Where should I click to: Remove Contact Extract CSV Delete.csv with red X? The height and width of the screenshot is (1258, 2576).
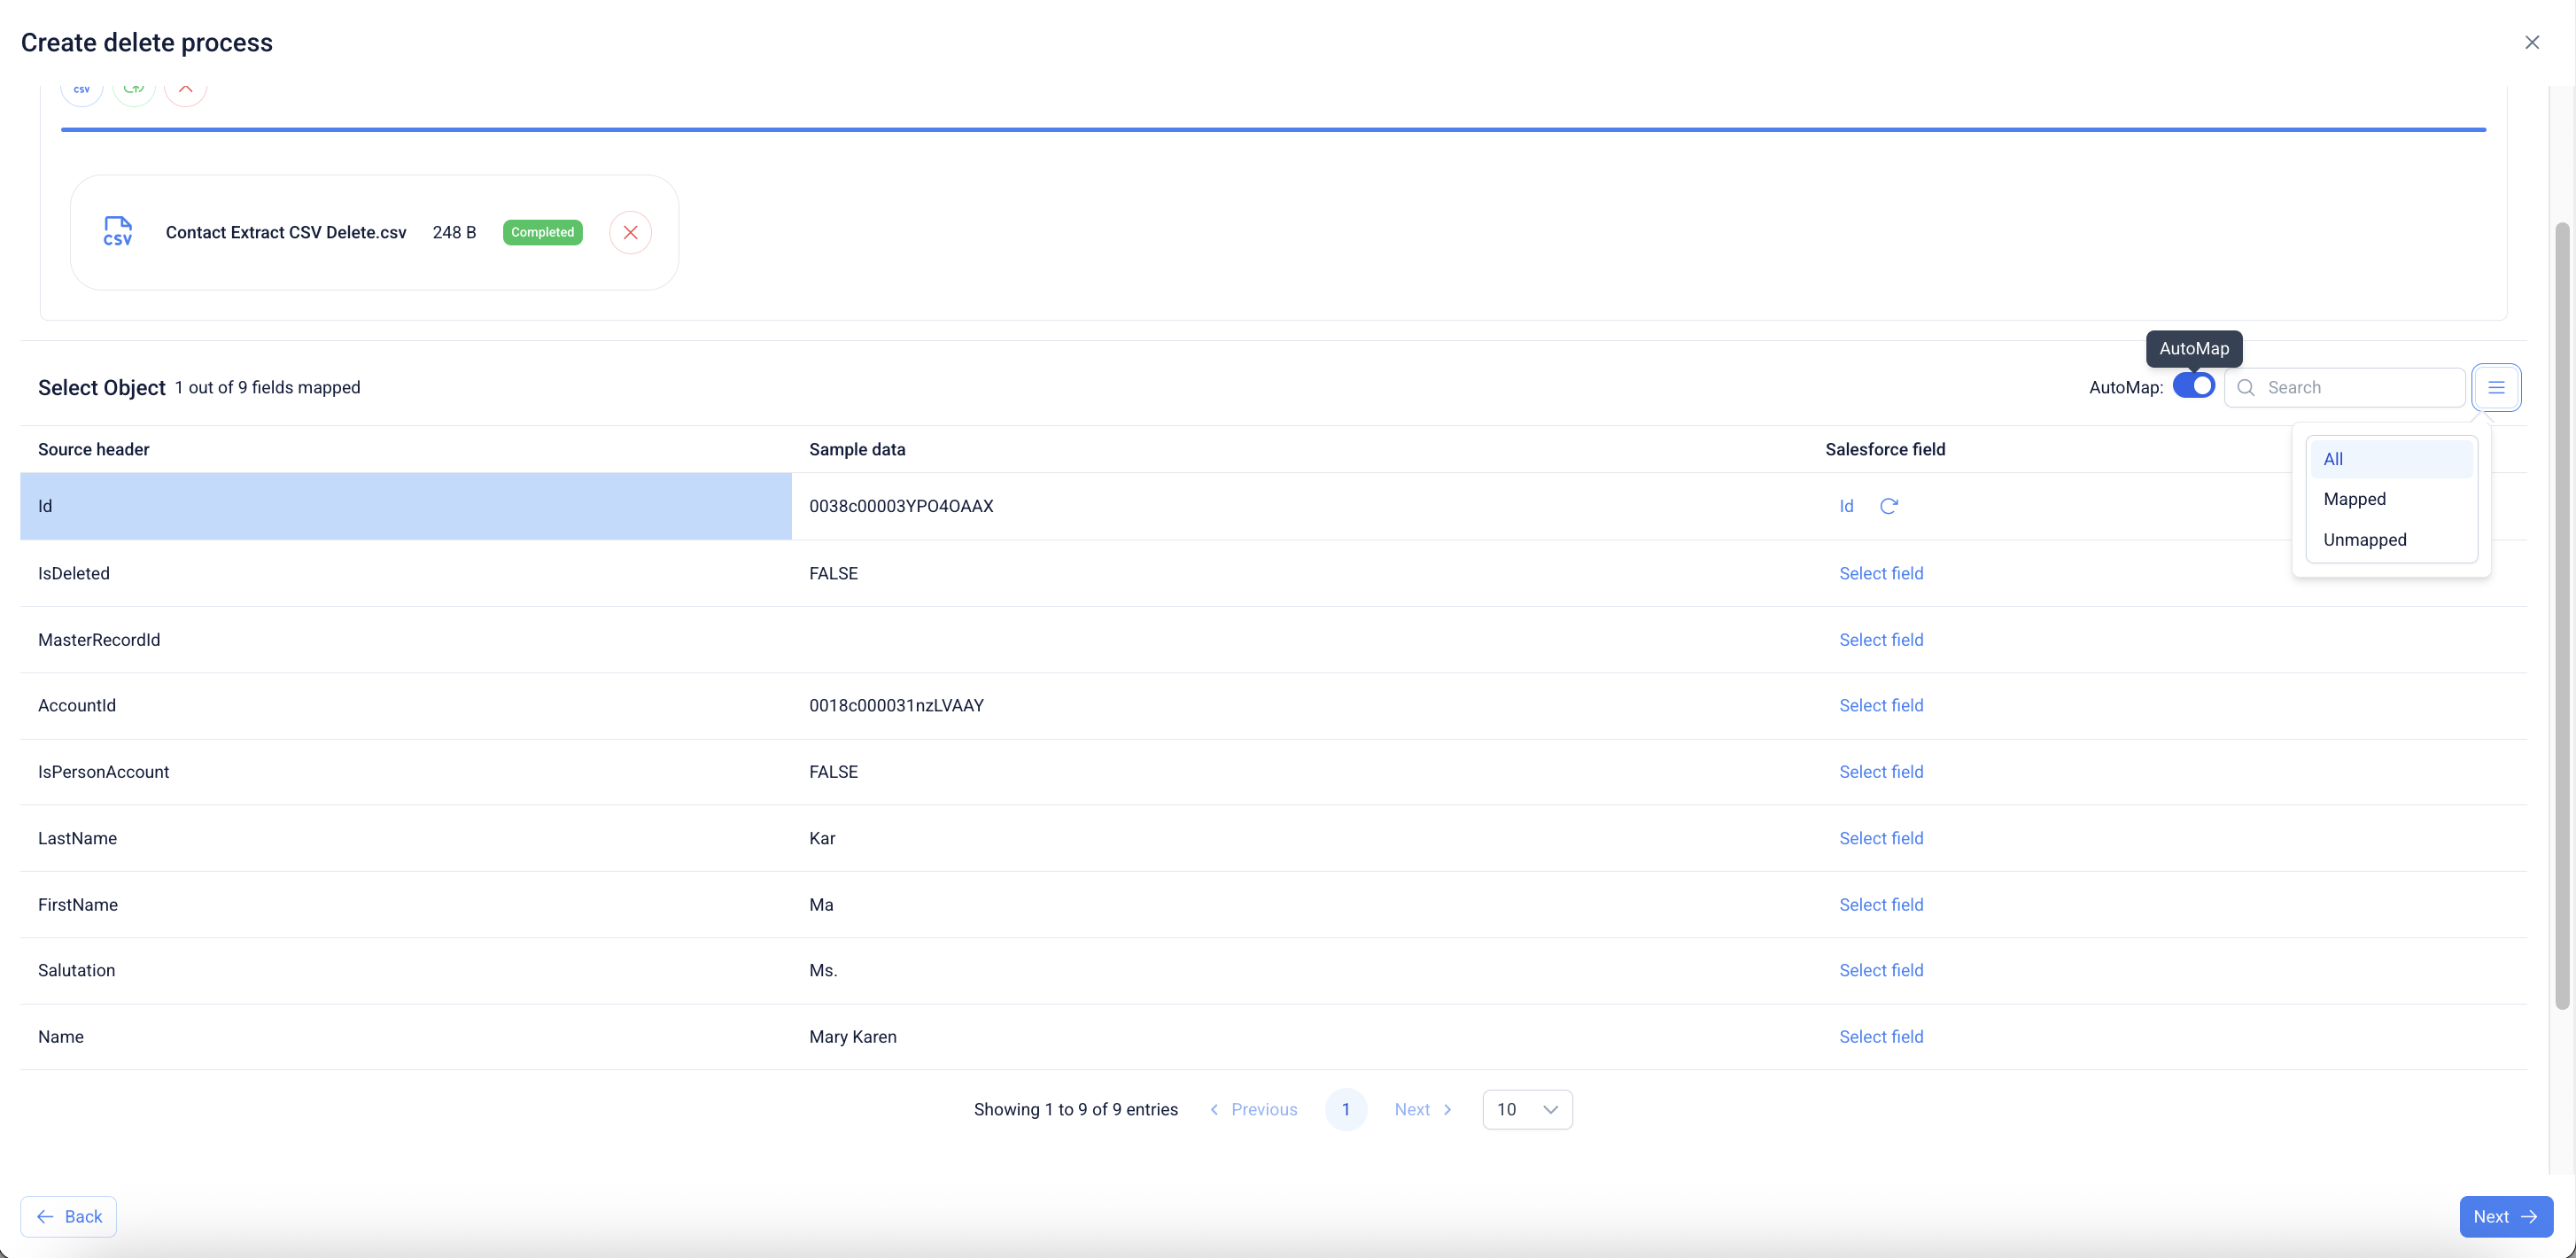tap(630, 232)
